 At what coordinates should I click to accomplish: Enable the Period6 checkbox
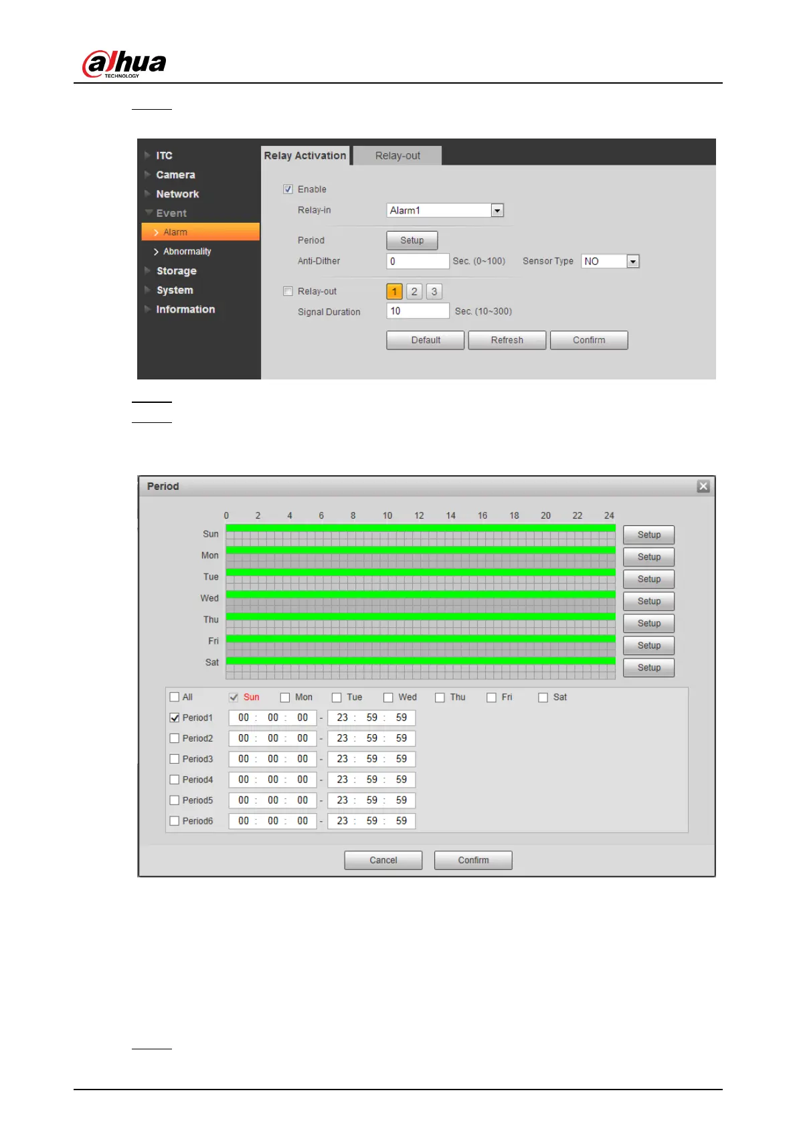coord(175,821)
